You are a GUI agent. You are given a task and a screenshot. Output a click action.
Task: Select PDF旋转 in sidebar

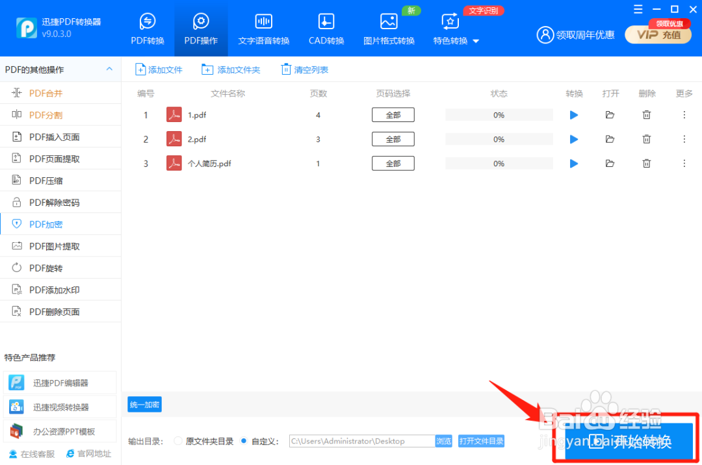[x=60, y=268]
